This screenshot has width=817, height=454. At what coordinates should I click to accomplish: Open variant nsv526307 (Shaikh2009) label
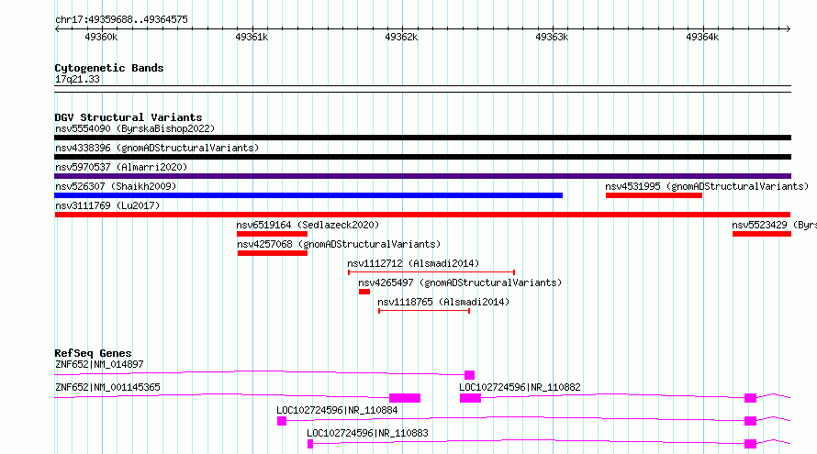coord(116,186)
